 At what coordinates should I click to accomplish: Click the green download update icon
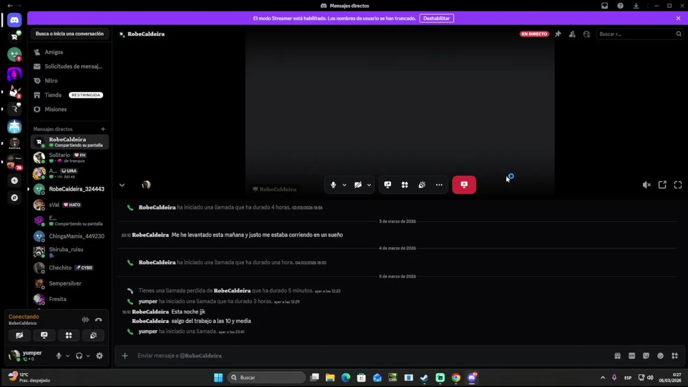click(x=636, y=6)
